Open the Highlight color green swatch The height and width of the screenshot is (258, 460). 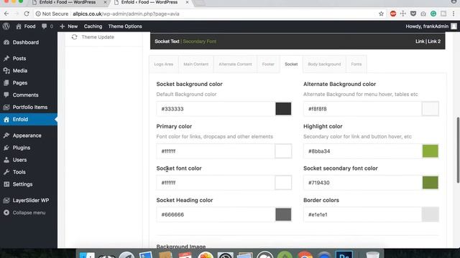pyautogui.click(x=430, y=151)
